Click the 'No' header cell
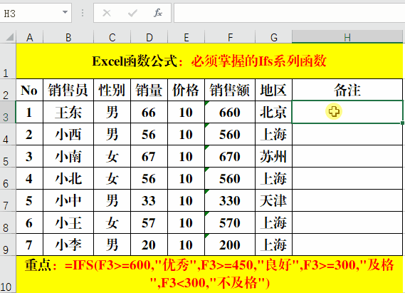The image size is (405, 293). 29,90
